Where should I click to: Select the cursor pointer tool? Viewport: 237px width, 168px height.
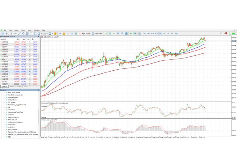point(3,33)
